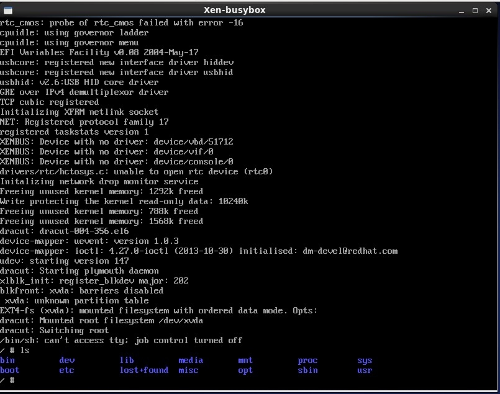The height and width of the screenshot is (394, 500).
Task: Click the 'proc' directory entry
Action: [307, 360]
